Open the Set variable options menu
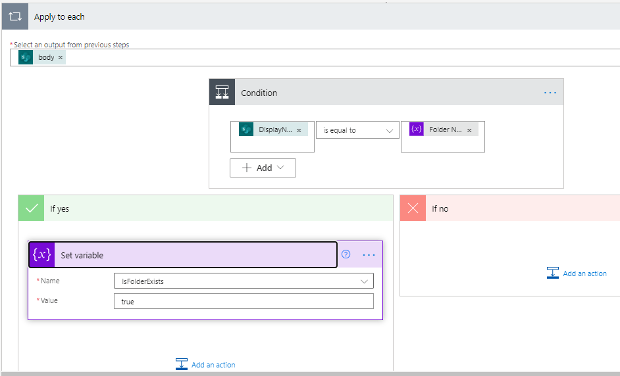The height and width of the screenshot is (376, 620). pos(369,255)
